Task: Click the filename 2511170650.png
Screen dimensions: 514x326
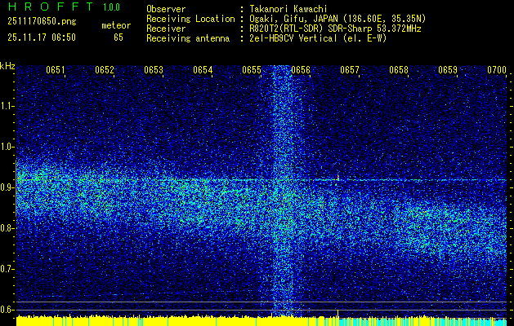Action: click(42, 22)
